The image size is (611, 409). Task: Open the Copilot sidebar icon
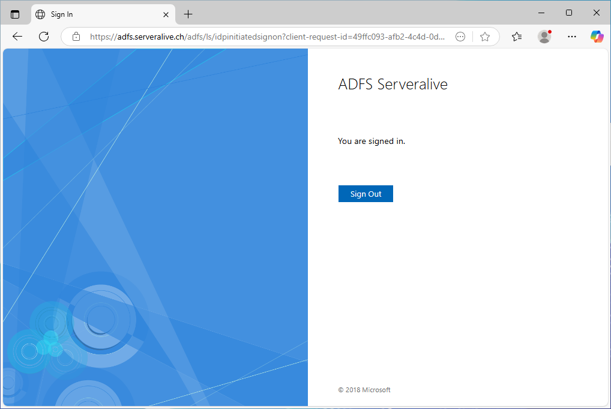click(x=597, y=37)
